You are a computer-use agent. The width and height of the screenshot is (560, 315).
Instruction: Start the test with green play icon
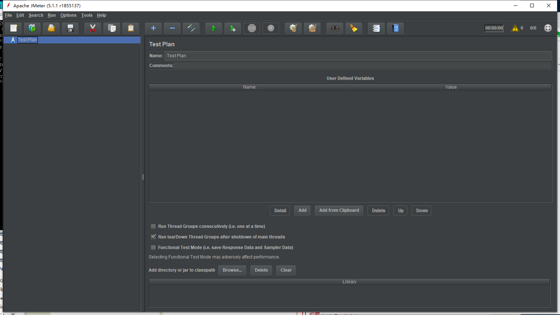(x=214, y=28)
